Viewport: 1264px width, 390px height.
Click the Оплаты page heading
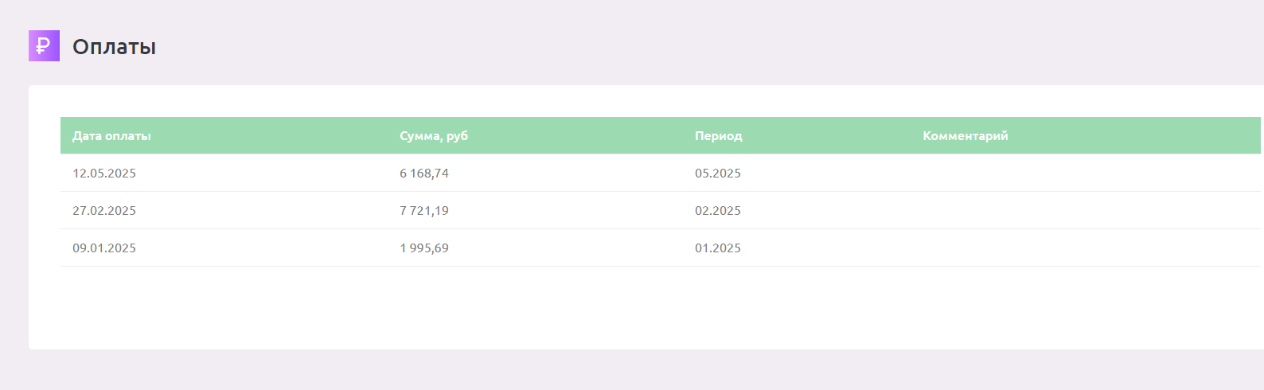114,47
